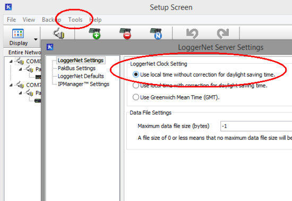Click the Delete device red minus icon
292x201 pixels.
point(125,33)
